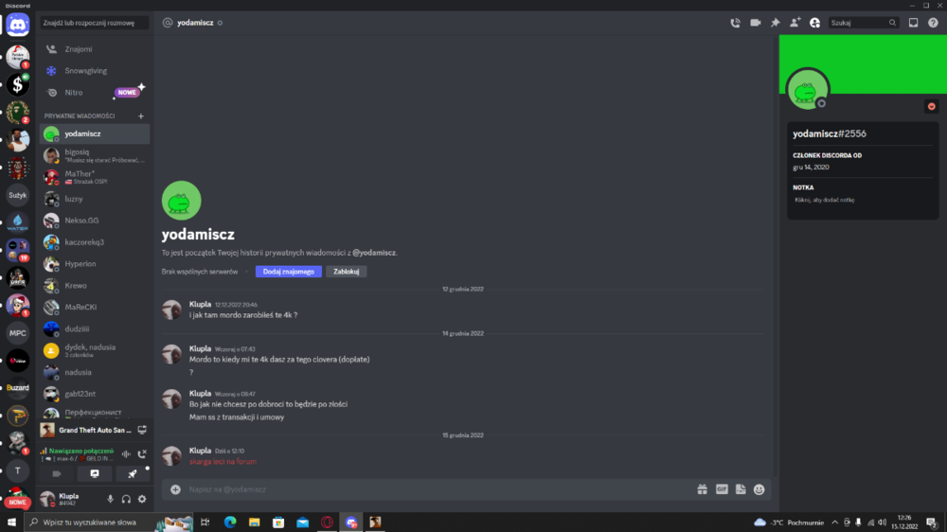Start a voice call with yodamiscz

click(735, 23)
